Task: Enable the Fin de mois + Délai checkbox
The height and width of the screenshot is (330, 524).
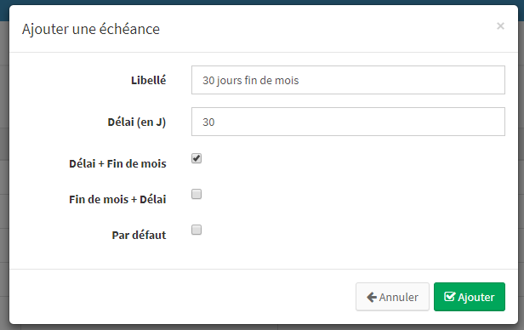Action: [196, 194]
